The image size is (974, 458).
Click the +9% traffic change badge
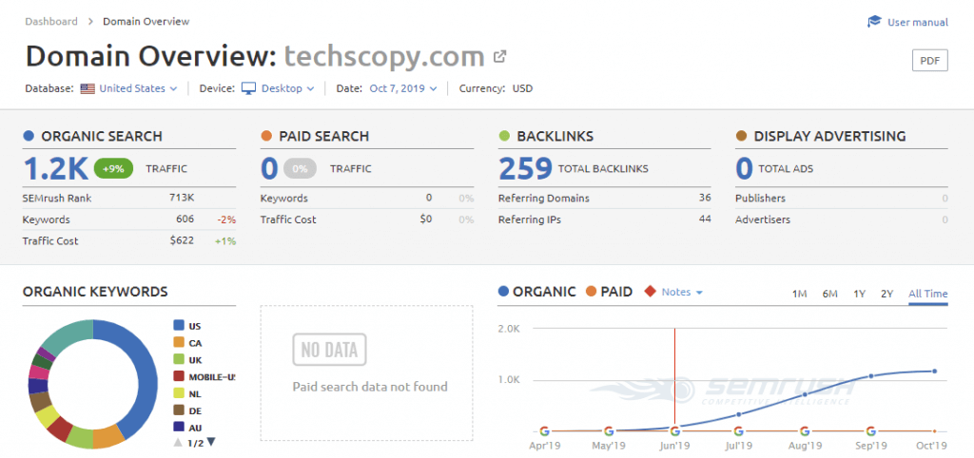coord(114,168)
